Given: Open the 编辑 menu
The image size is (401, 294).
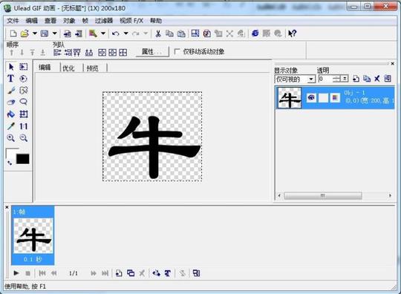Looking at the screenshot, I should point(31,21).
